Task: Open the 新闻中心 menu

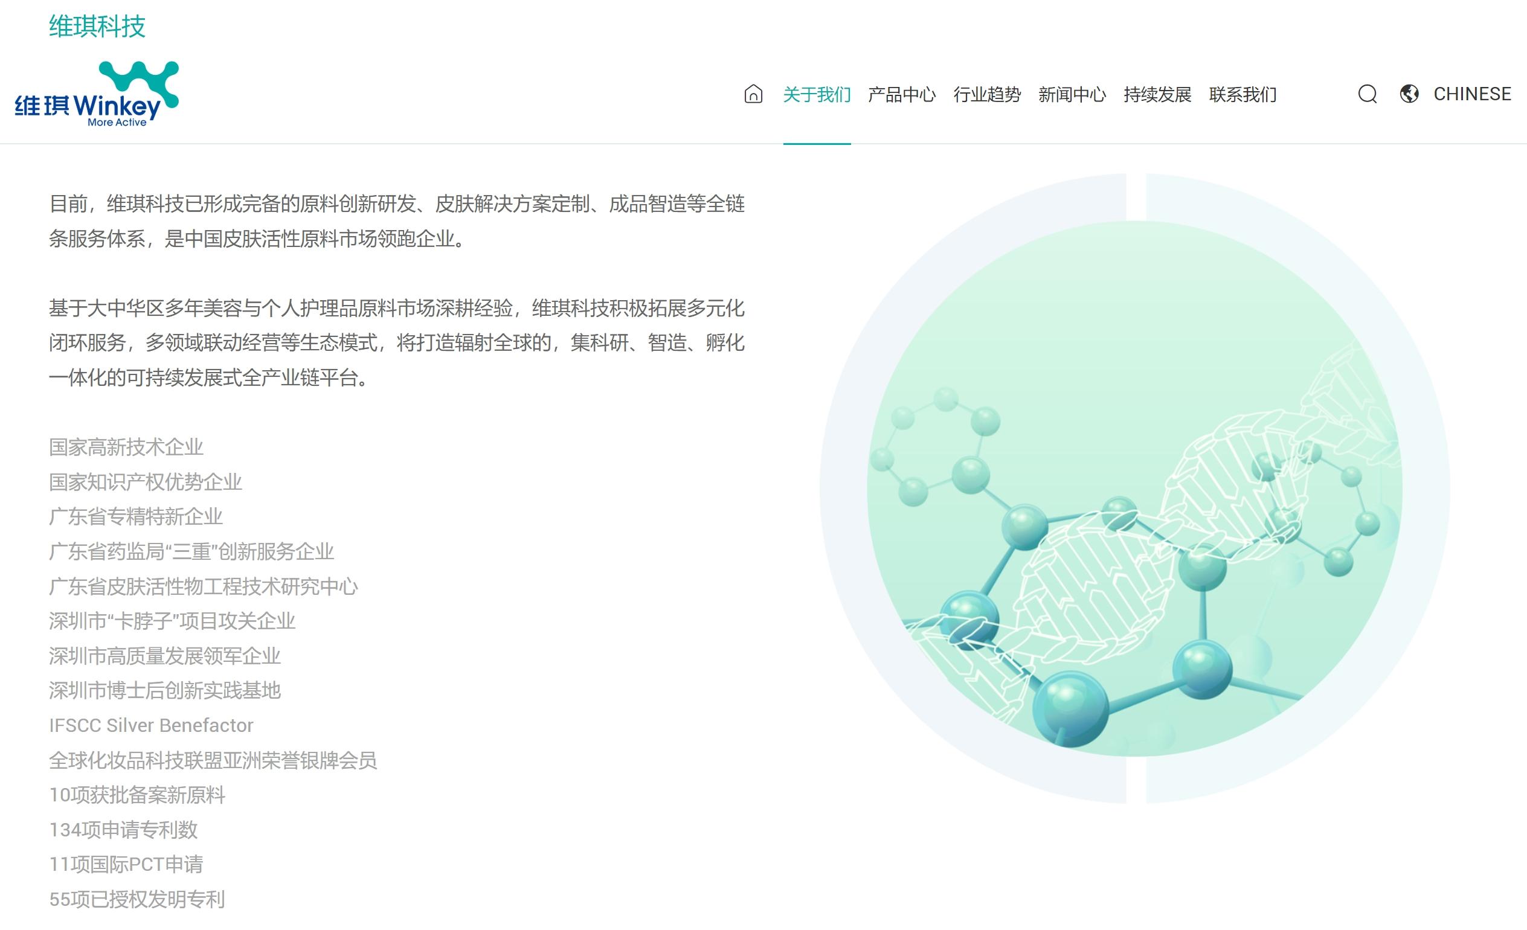Action: [x=1072, y=95]
